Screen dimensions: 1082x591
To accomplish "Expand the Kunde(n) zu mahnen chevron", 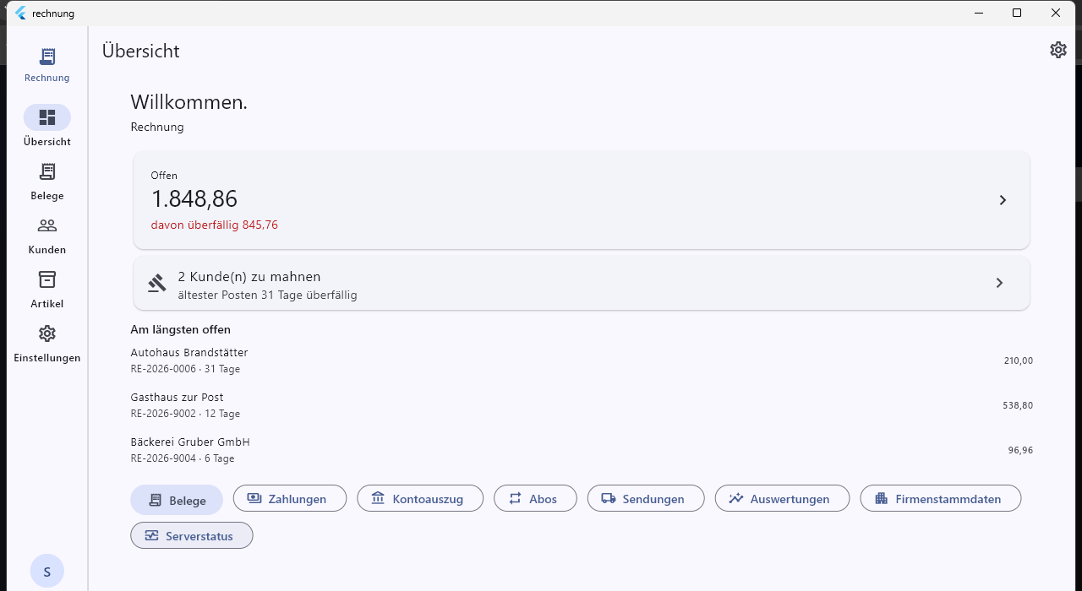I will coord(999,283).
